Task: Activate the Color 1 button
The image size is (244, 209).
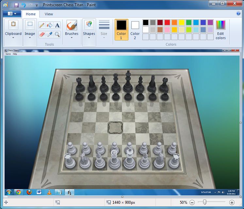Action: click(122, 30)
